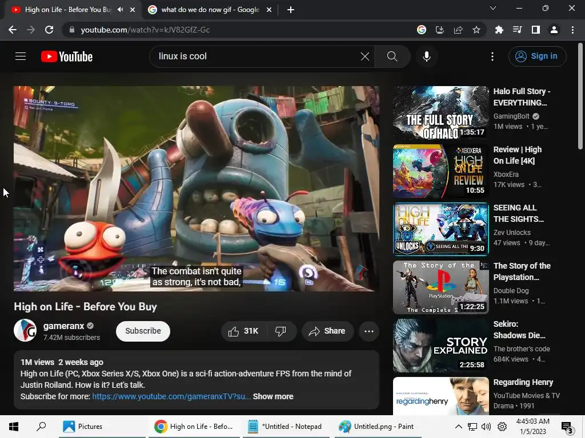Like the video with thumbs up

[x=243, y=331]
